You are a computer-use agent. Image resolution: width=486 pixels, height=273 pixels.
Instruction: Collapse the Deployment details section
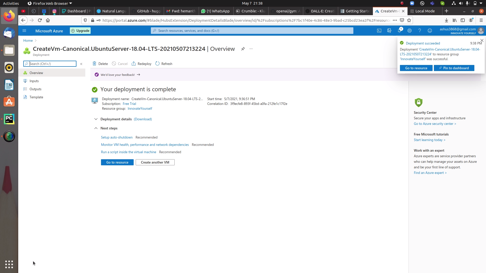coord(96,119)
